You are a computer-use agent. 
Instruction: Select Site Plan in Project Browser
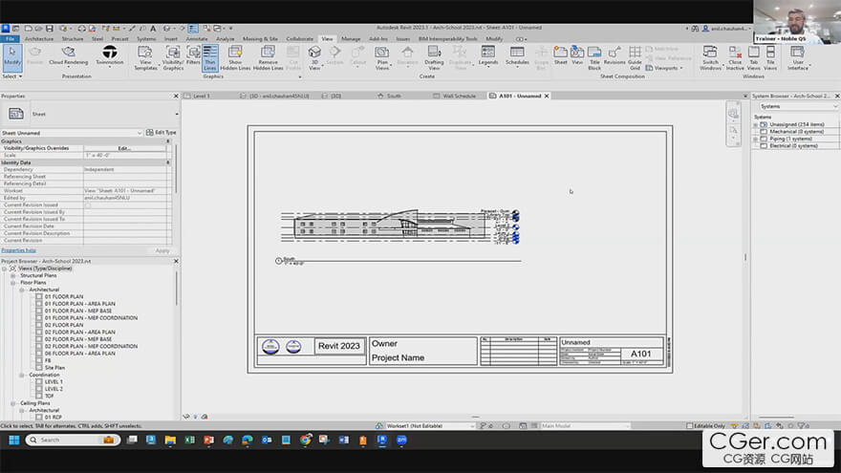[54, 368]
